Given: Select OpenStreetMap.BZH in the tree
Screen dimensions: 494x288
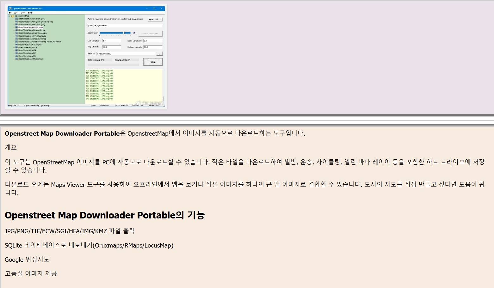Looking at the screenshot, I should pos(28,47).
